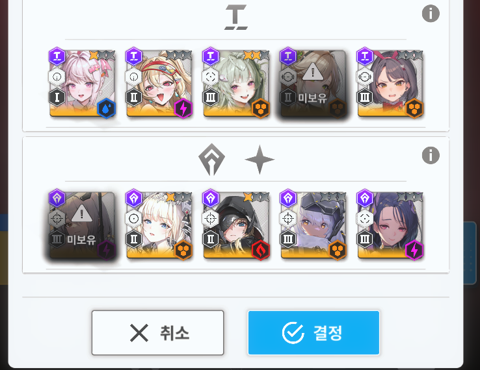Select hooded character with fire element
Screen dimensions: 480x370
[236, 225]
